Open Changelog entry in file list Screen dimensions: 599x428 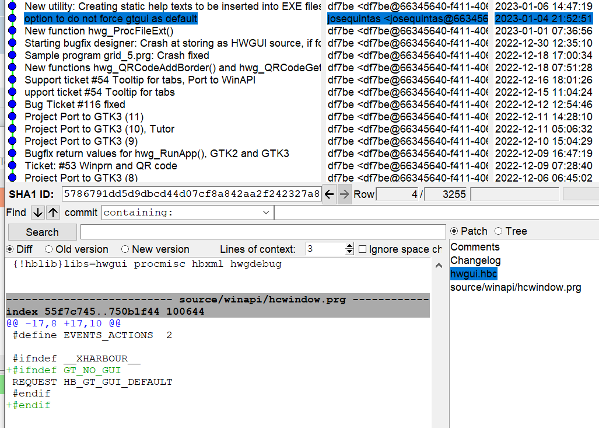475,260
